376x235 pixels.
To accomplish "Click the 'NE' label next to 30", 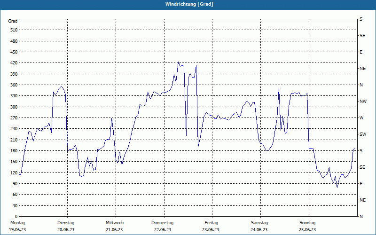I will point(362,200).
